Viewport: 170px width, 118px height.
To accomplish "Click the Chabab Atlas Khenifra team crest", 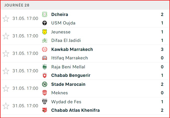I will pyautogui.click(x=45, y=110).
